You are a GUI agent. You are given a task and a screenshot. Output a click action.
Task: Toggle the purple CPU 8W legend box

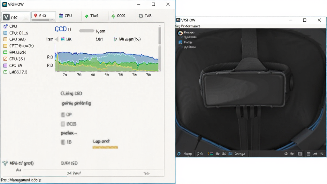pyautogui.click(x=5, y=65)
